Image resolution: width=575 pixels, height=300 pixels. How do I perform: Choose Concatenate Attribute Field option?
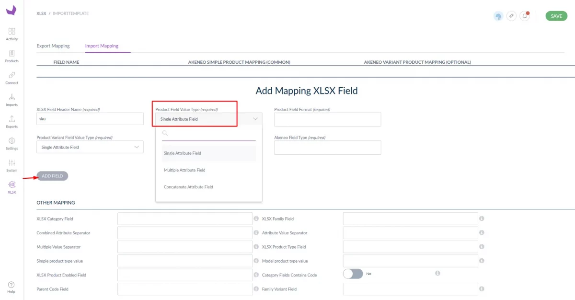[x=209, y=187]
